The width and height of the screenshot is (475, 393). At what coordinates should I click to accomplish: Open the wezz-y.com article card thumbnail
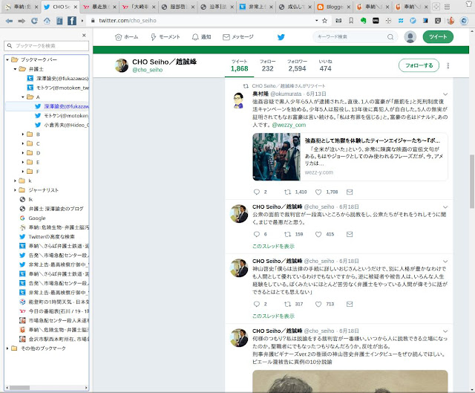pos(276,157)
